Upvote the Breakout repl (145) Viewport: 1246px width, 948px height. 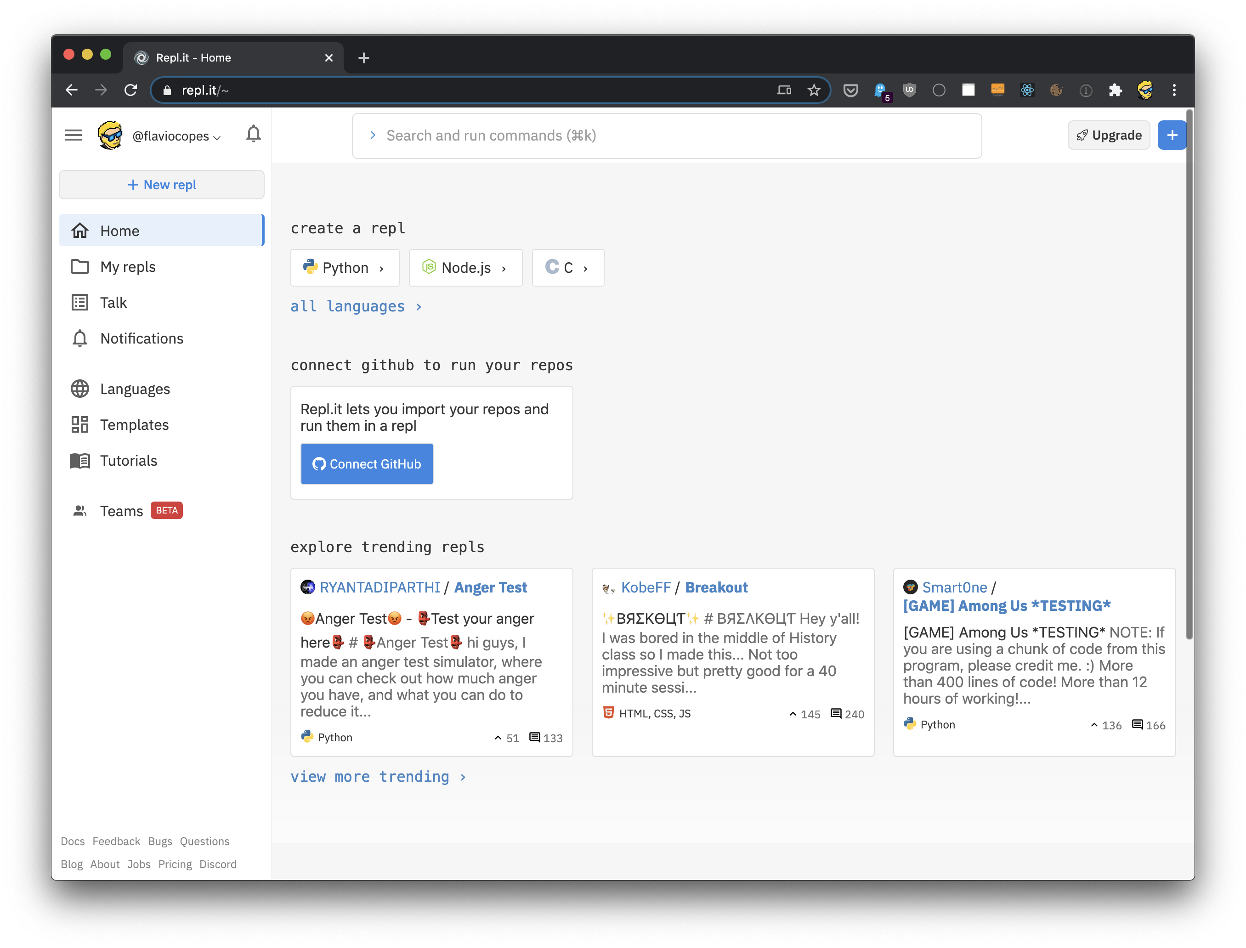click(x=804, y=714)
